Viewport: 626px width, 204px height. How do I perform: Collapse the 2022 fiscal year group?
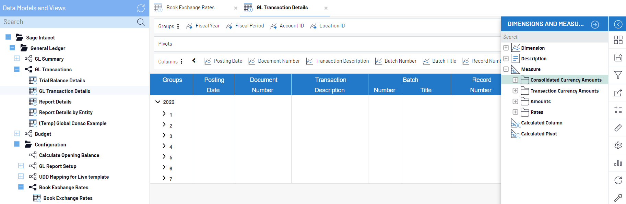[x=158, y=102]
